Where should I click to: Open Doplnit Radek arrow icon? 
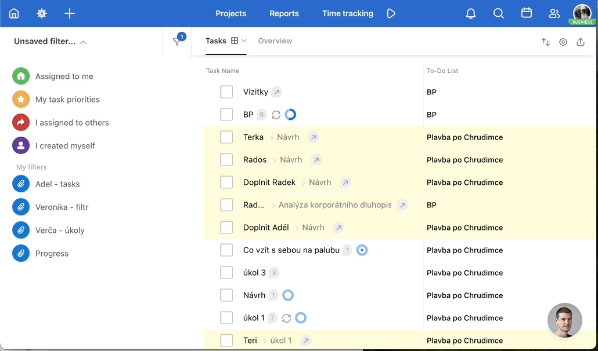pos(345,182)
